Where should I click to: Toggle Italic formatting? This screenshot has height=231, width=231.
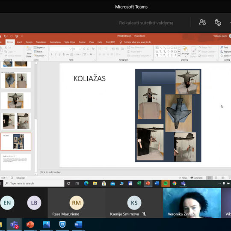pyautogui.click(x=56, y=54)
